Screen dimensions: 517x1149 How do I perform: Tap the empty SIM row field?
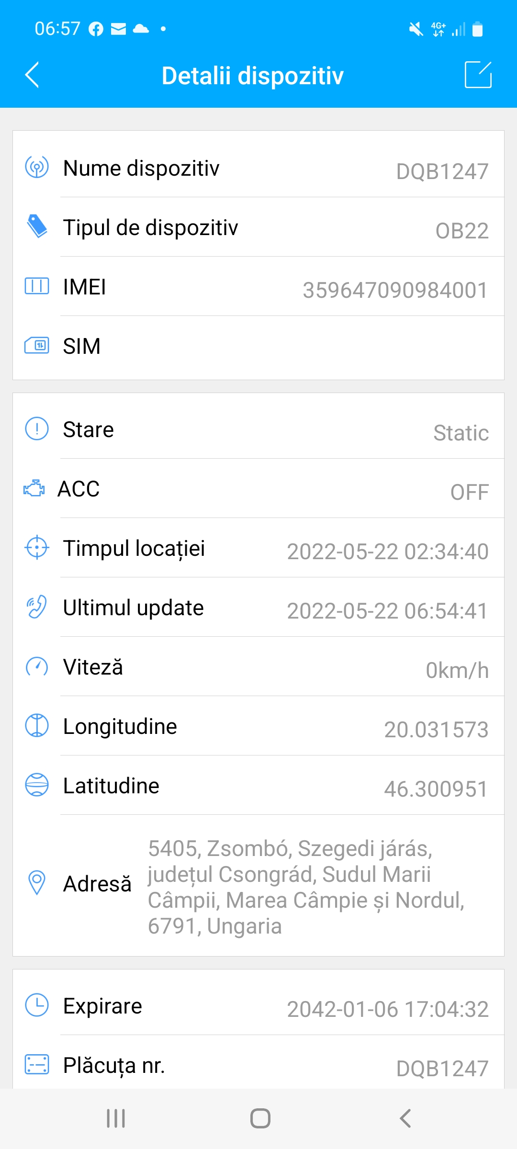(x=297, y=347)
